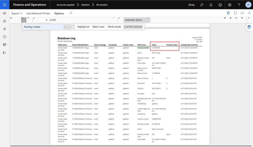Open the PDF tools double-chevron menu
253x147 pixels.
(x=249, y=18)
